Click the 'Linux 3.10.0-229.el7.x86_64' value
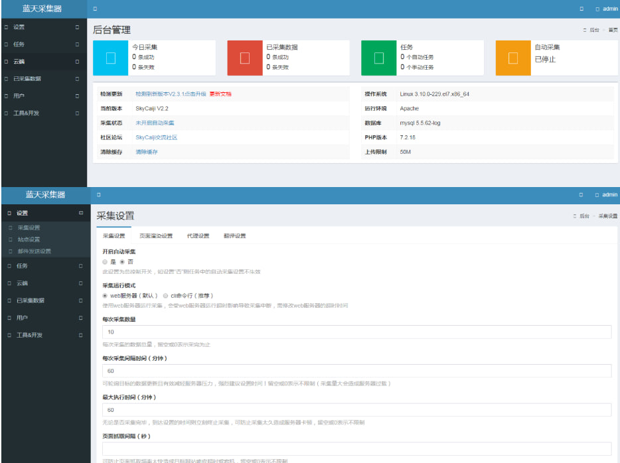 tap(435, 94)
